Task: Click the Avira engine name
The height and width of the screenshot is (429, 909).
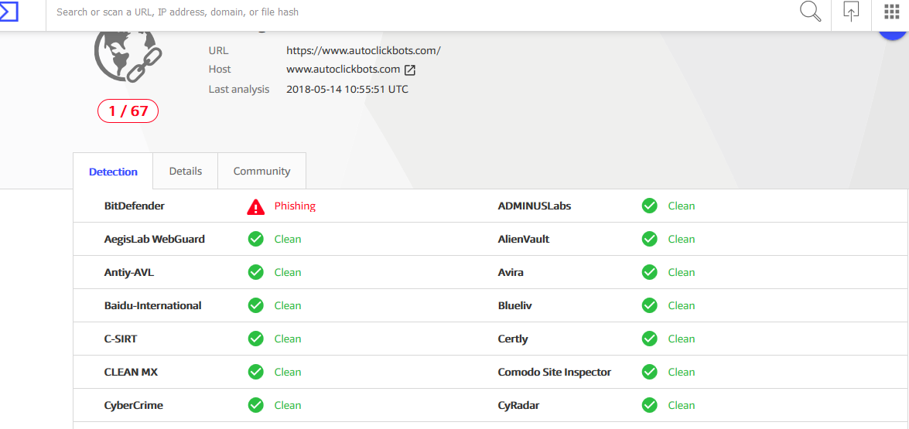Action: 511,272
